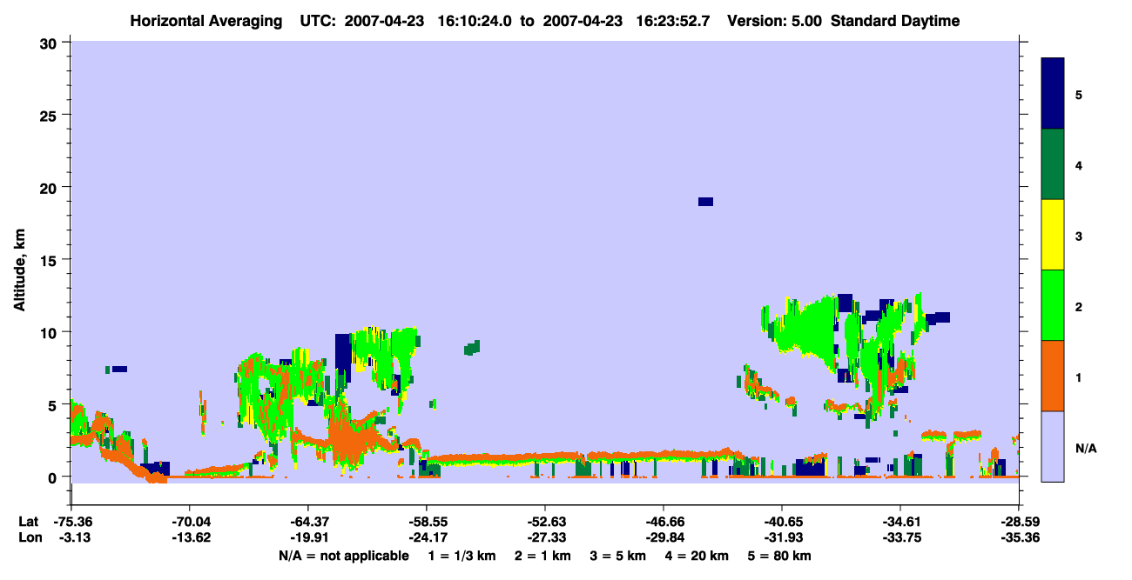This screenshot has width=1132, height=580.
Task: Click the longitude value -27.33
Action: tap(546, 537)
